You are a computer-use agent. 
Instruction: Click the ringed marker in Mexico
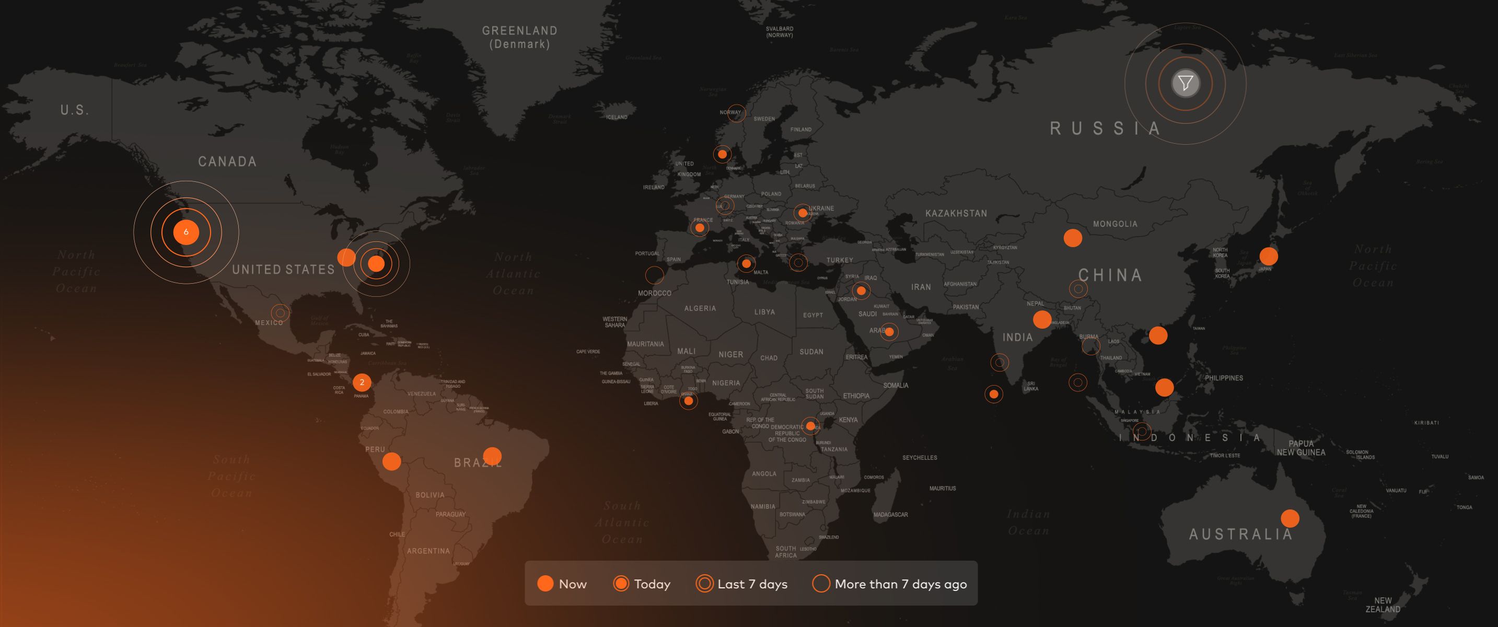pyautogui.click(x=280, y=313)
